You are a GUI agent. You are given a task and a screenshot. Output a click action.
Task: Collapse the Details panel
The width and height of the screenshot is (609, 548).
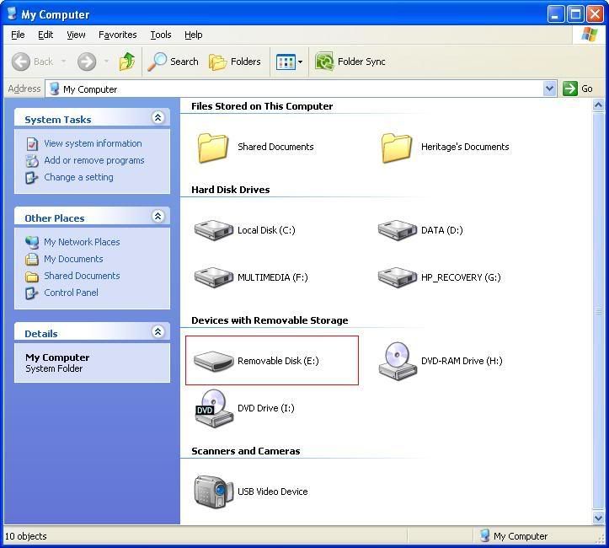tap(158, 332)
